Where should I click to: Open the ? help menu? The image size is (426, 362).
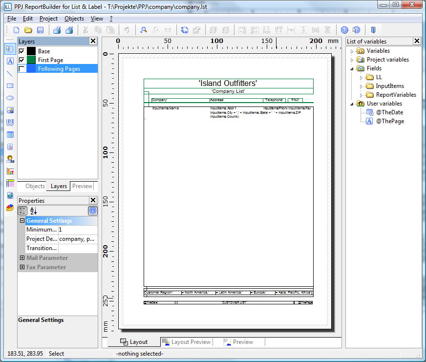pyautogui.click(x=111, y=19)
